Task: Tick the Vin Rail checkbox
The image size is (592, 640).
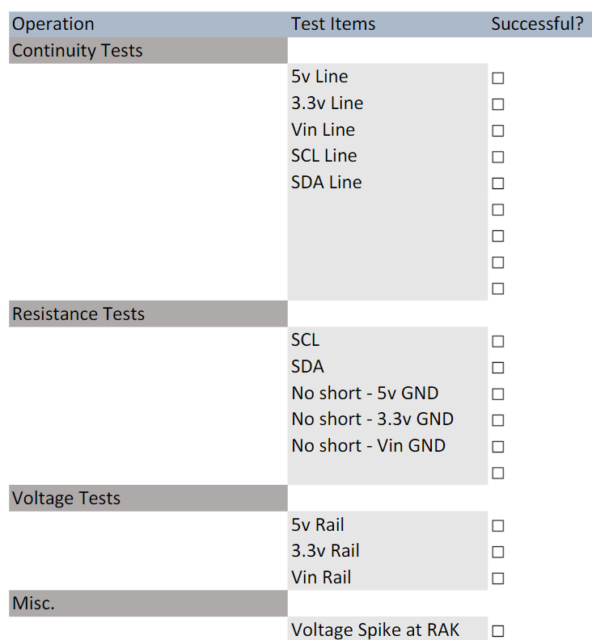Action: point(497,579)
